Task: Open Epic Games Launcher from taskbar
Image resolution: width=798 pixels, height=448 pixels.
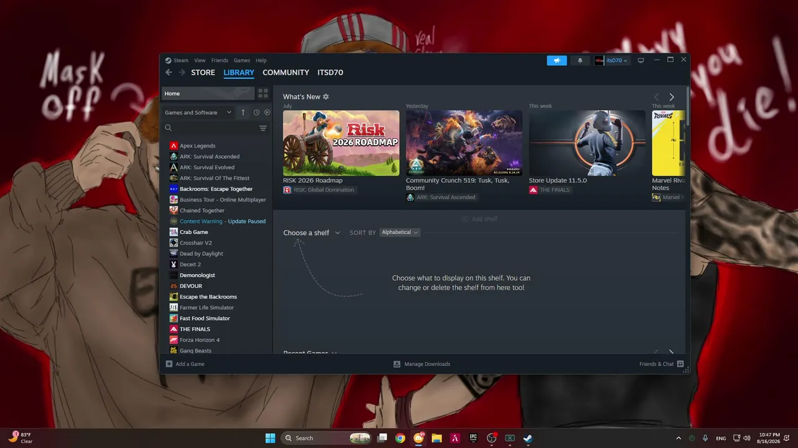Action: [x=473, y=438]
